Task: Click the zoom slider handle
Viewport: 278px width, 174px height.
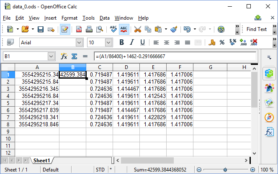Action: tap(226, 170)
